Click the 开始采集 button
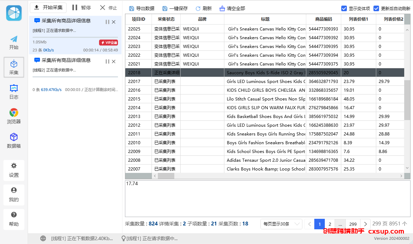Viewport: 413px width, 244px height. [48, 7]
